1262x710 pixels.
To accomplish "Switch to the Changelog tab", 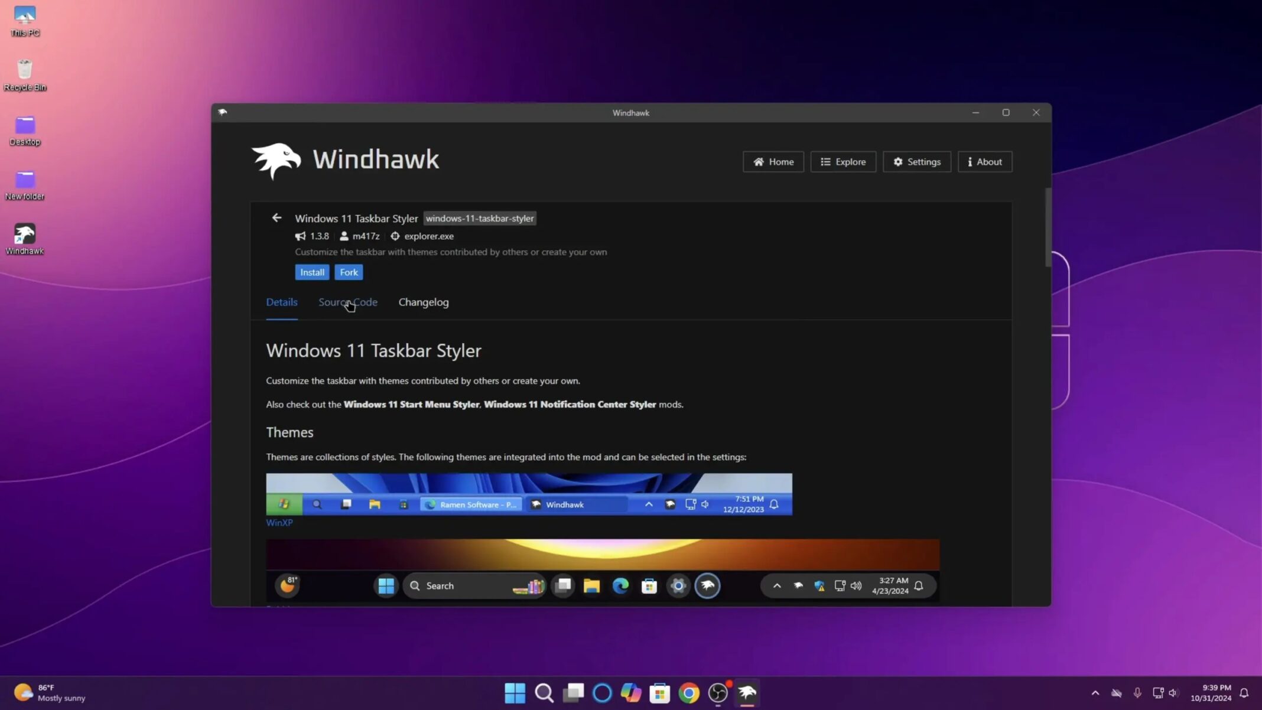I will tap(423, 302).
